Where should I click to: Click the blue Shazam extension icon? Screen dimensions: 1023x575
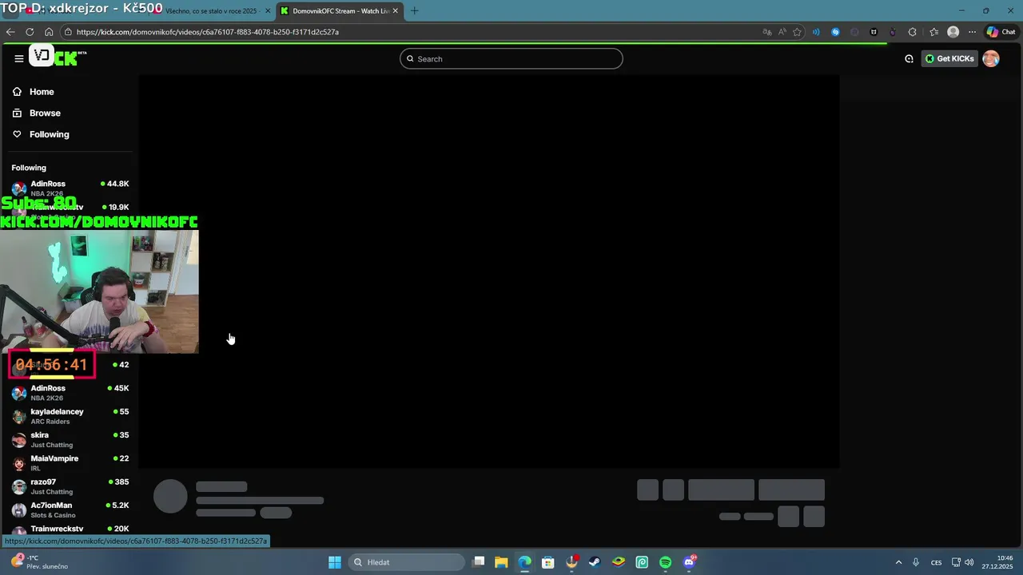(835, 32)
